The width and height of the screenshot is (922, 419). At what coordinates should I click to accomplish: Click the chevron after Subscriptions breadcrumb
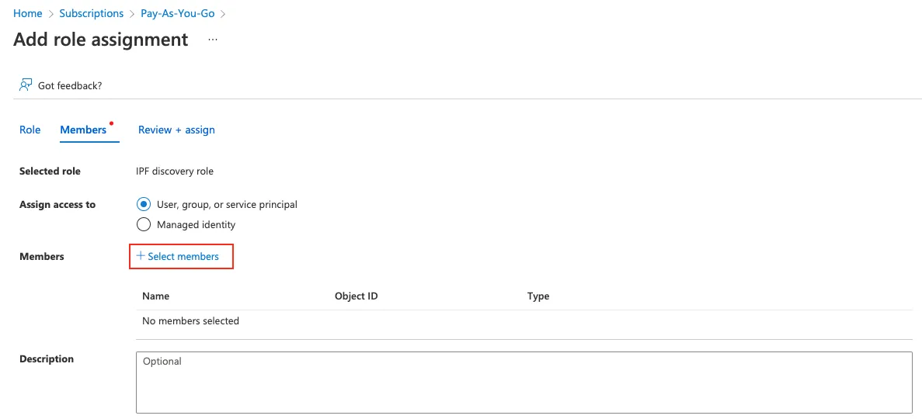click(132, 14)
